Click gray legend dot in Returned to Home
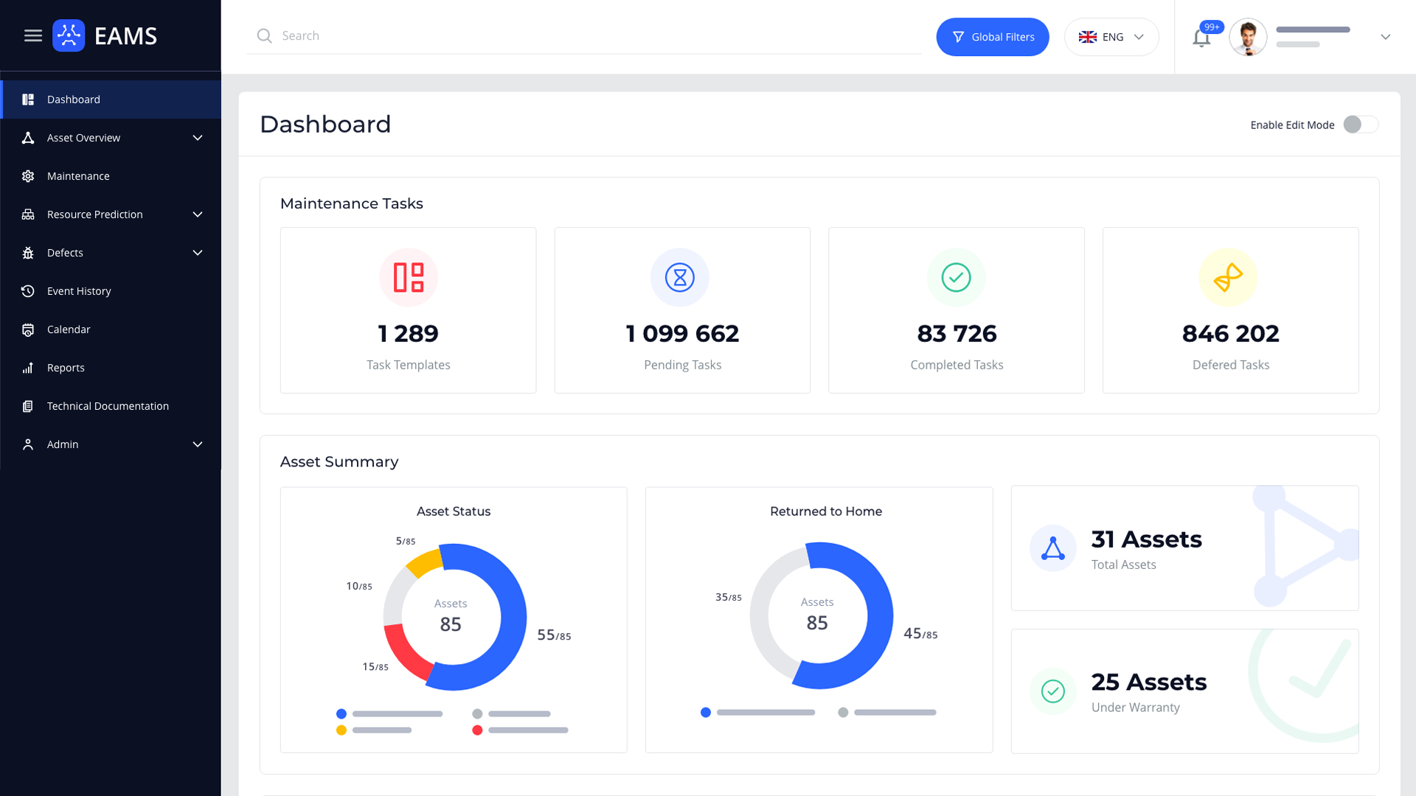The width and height of the screenshot is (1416, 796). tap(843, 712)
